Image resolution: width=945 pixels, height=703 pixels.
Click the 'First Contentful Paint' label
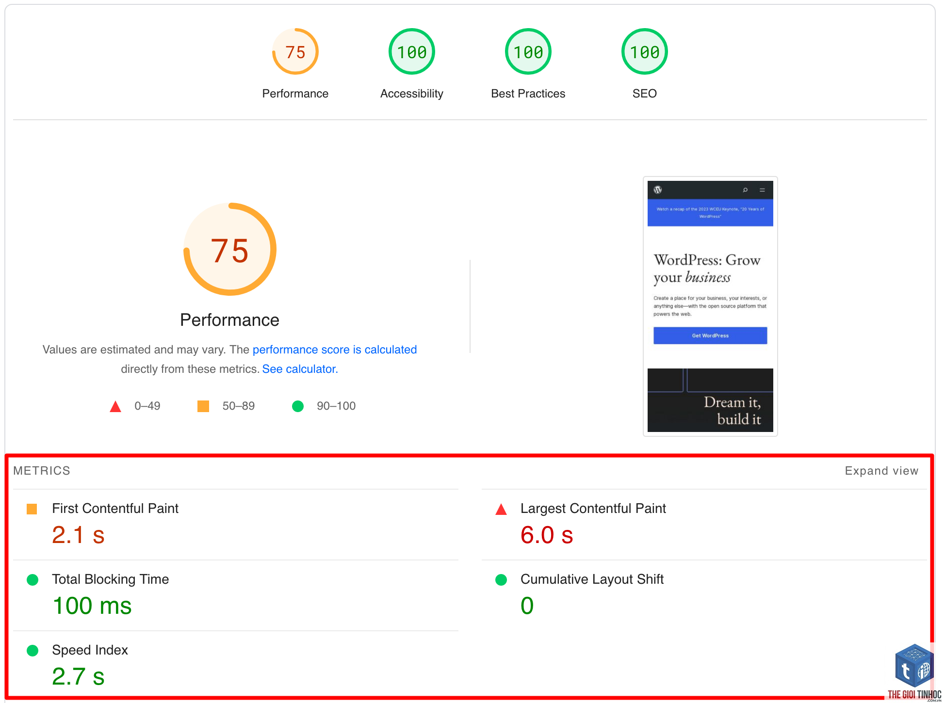[x=115, y=508]
